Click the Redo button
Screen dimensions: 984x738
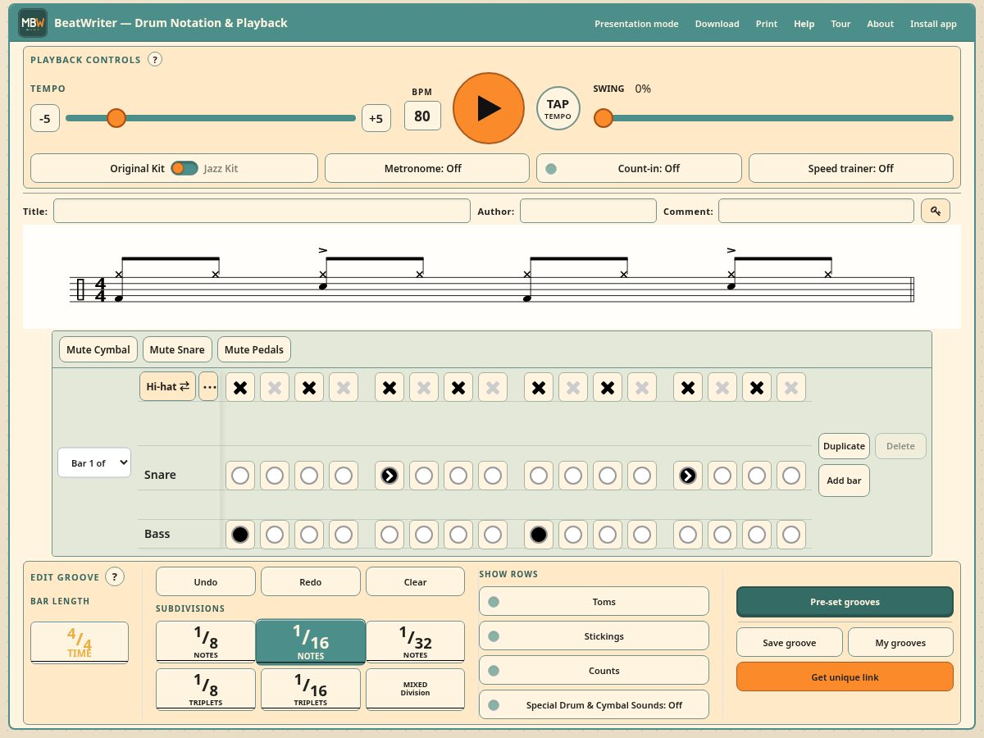311,581
